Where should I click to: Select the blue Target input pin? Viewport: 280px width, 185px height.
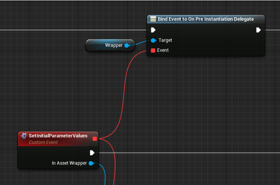pos(153,40)
